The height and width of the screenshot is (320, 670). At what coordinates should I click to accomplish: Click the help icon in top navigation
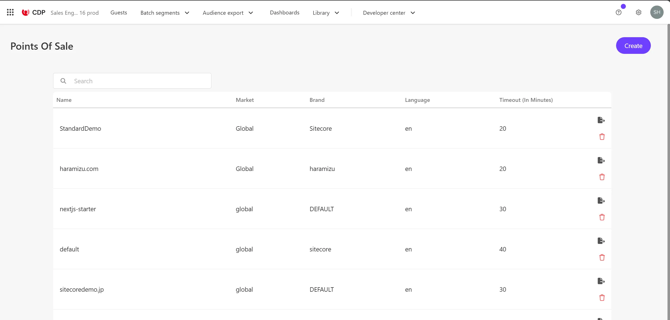[619, 12]
